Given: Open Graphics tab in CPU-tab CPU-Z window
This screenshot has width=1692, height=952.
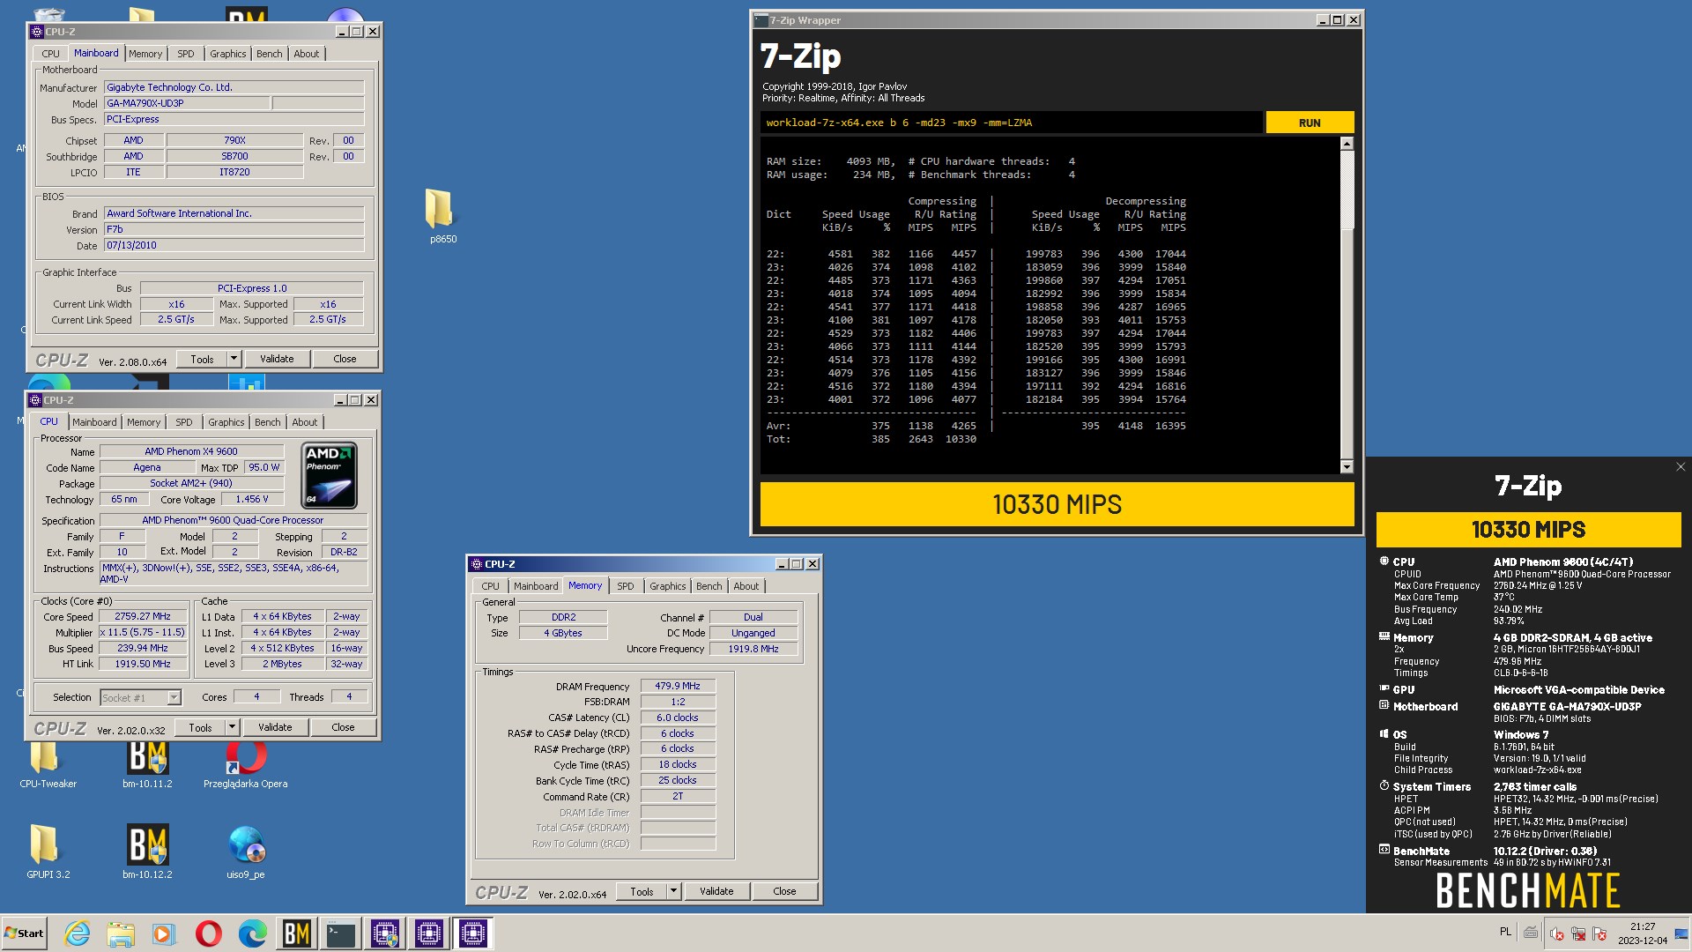Looking at the screenshot, I should (x=226, y=422).
